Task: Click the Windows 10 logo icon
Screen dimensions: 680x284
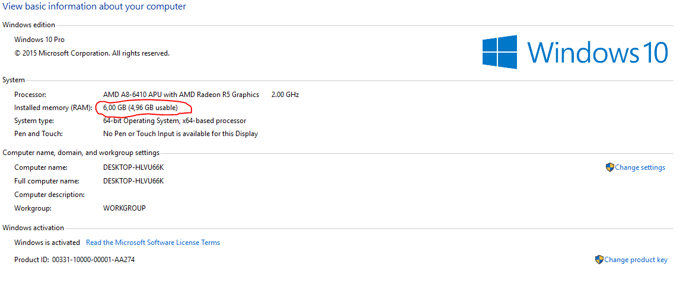Action: pos(500,52)
